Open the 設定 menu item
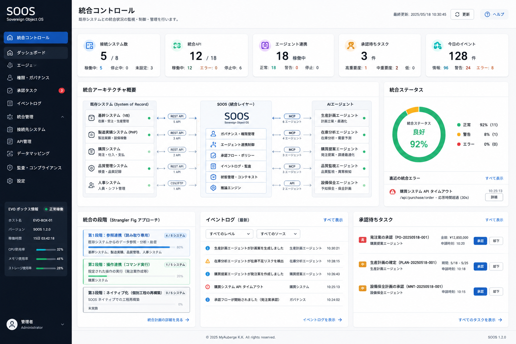This screenshot has width=516, height=344. (36, 181)
